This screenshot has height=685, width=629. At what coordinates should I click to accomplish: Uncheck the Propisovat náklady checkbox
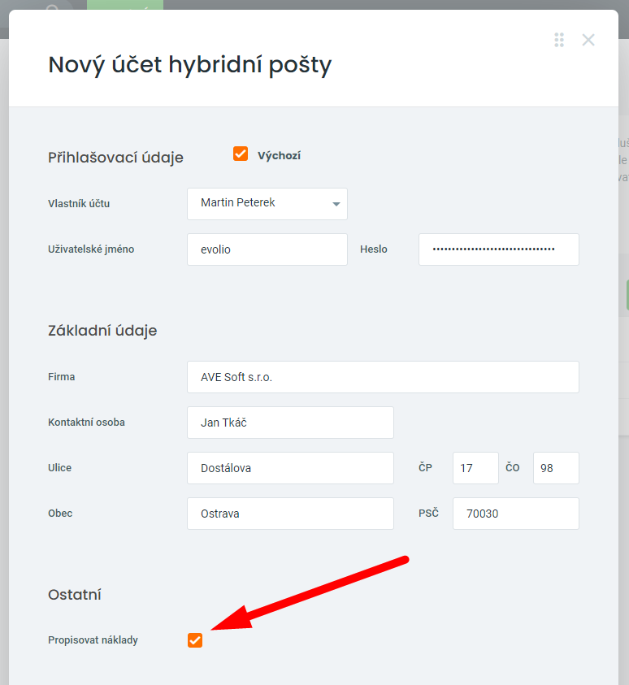(195, 640)
